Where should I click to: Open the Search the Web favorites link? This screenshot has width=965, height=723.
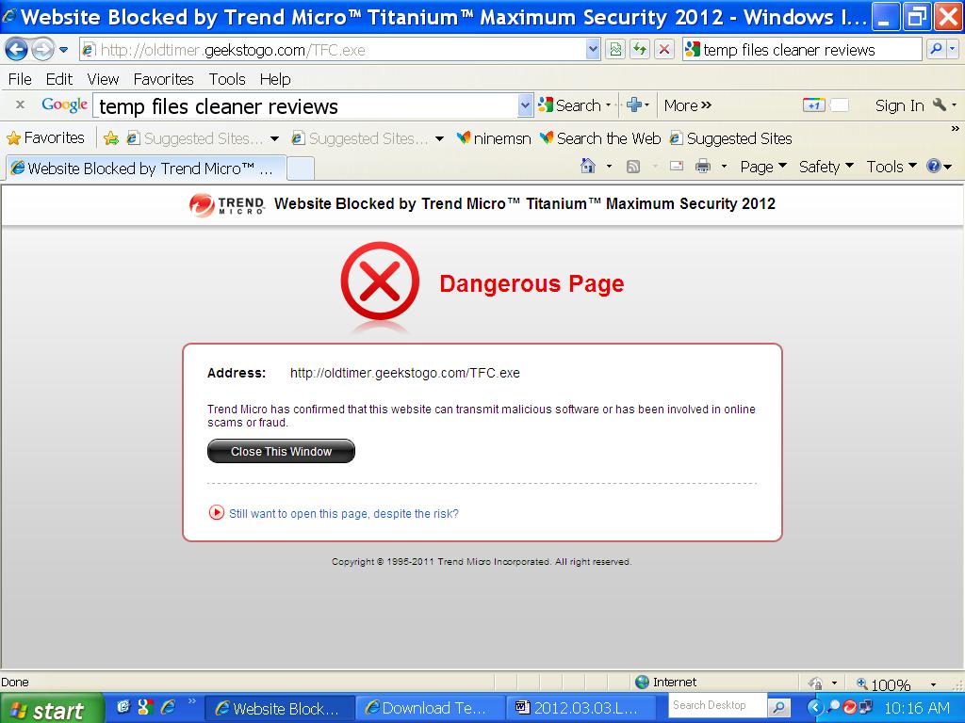coord(600,138)
